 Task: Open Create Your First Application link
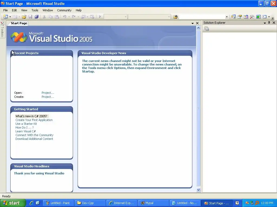click(x=34, y=120)
